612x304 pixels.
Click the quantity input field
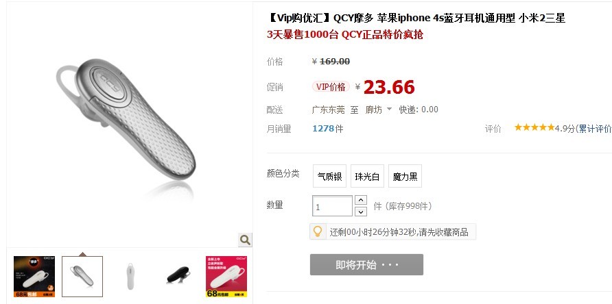click(333, 206)
